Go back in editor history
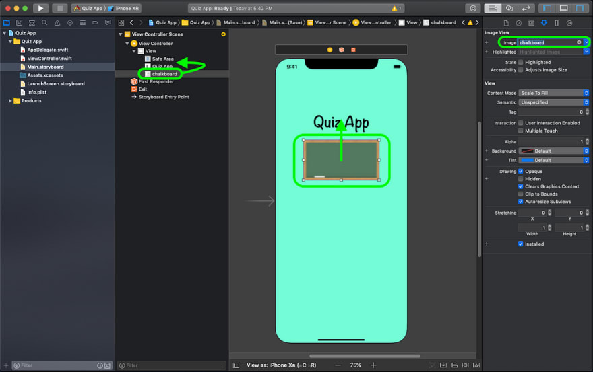 tap(131, 23)
